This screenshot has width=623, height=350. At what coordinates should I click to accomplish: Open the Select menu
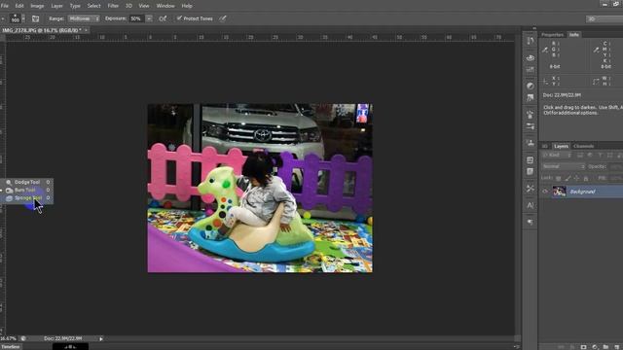tap(93, 6)
